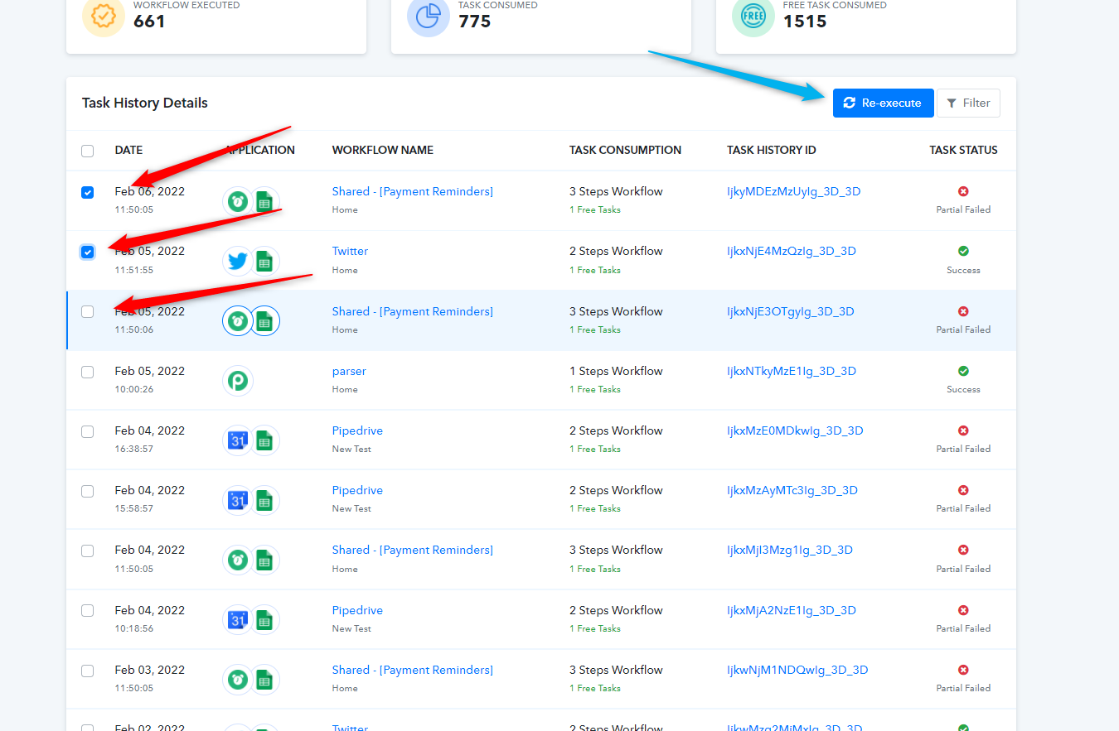Open the parser workflow link

[x=349, y=371]
